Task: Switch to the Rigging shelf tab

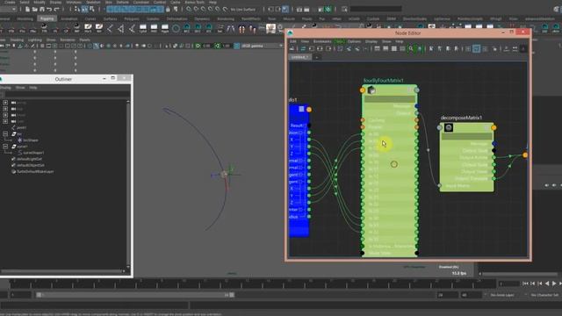Action: (47, 18)
